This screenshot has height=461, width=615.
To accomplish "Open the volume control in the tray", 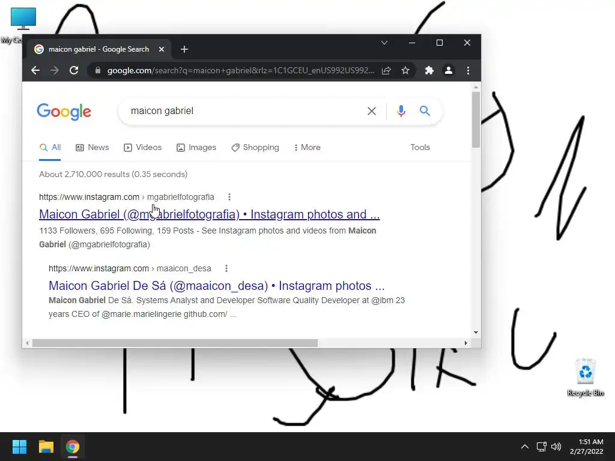I will (x=556, y=447).
